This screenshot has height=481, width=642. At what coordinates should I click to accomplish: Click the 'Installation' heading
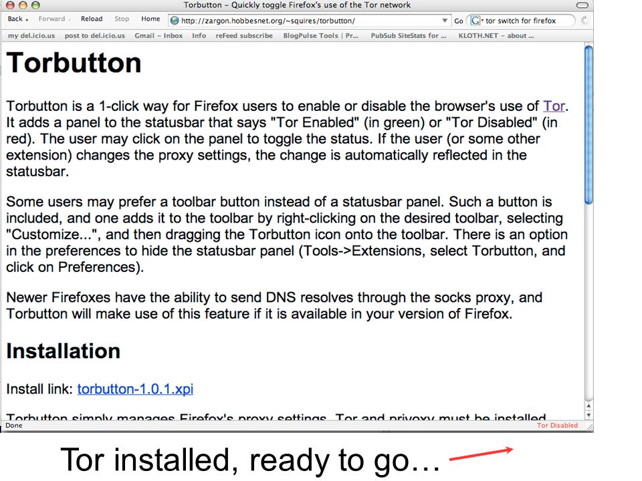click(x=64, y=351)
